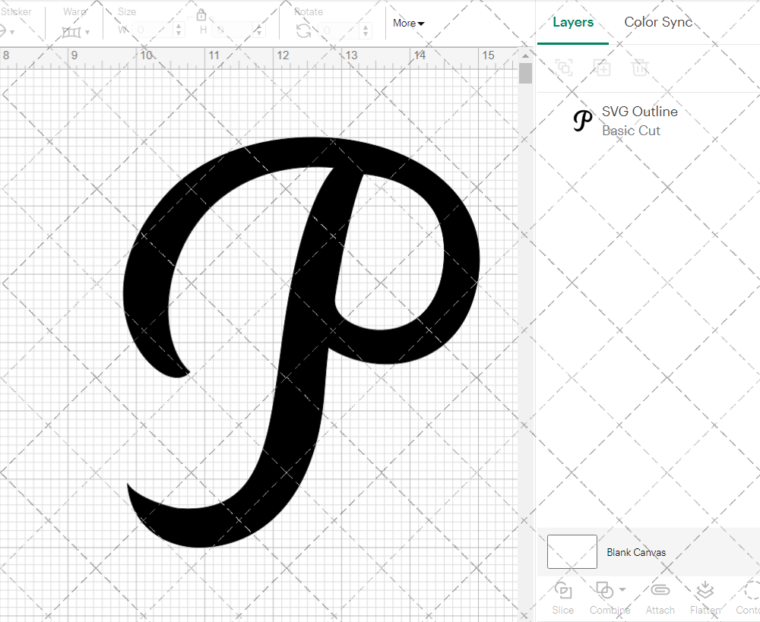This screenshot has height=622, width=760.
Task: Toggle the size aspect ratio lock
Action: (x=201, y=14)
